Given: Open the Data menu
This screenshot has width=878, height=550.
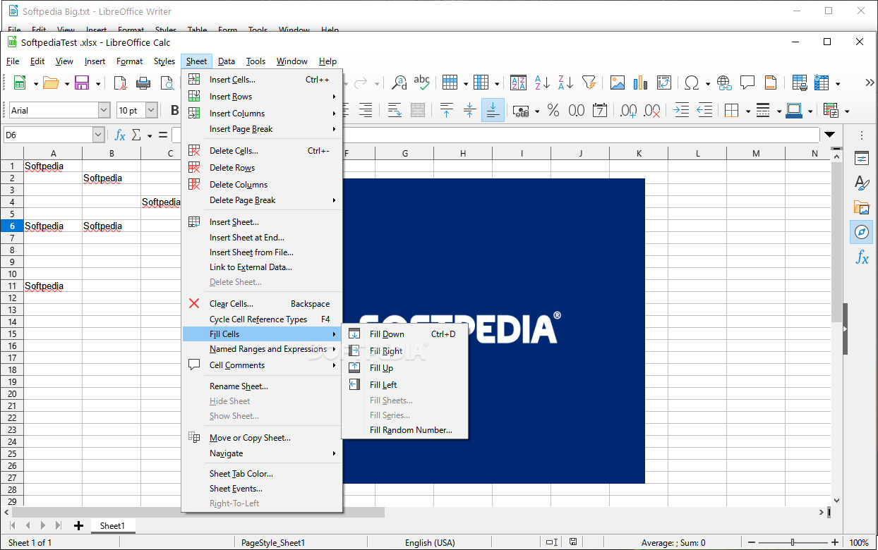Looking at the screenshot, I should 227,61.
